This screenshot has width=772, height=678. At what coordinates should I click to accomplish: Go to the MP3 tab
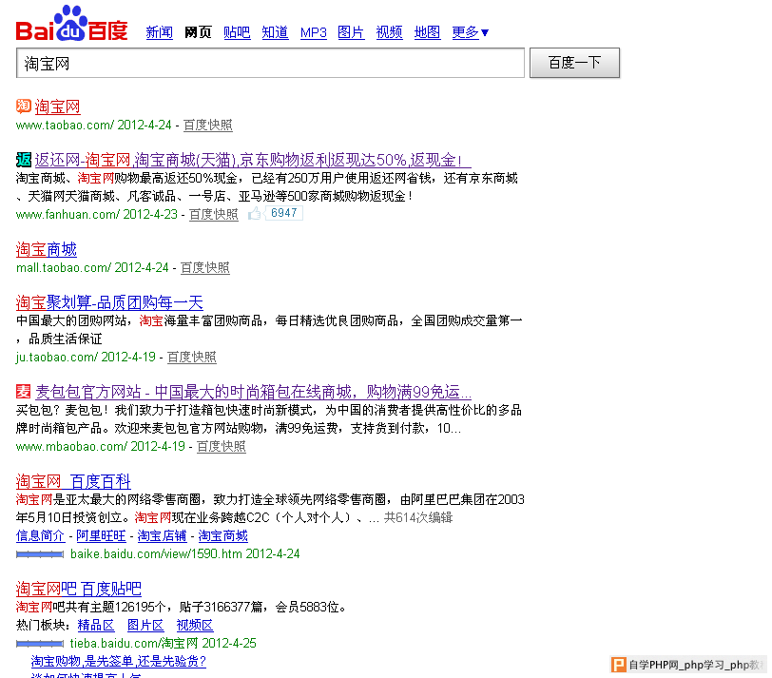(x=314, y=32)
